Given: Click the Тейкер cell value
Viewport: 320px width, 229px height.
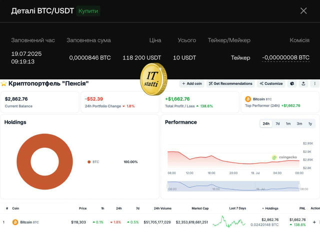Looking at the screenshot, I should tap(240, 58).
